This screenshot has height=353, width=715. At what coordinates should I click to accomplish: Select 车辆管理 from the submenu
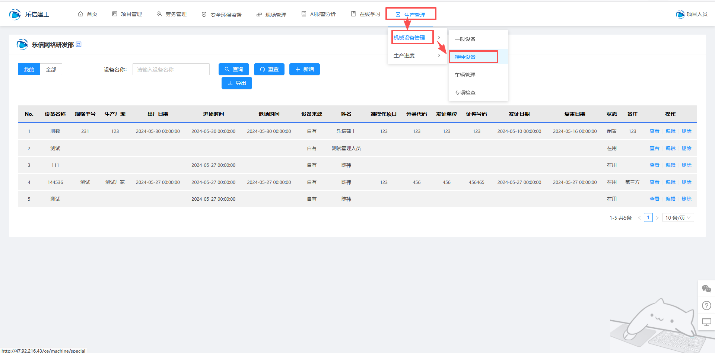point(465,75)
